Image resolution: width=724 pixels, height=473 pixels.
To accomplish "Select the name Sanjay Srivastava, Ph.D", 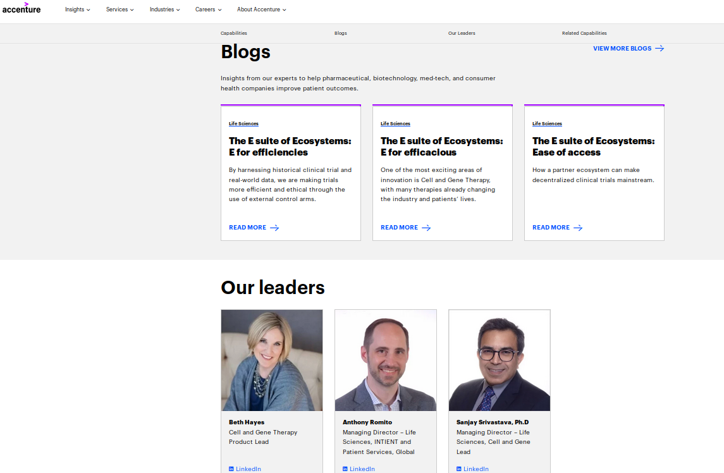I will (493, 422).
